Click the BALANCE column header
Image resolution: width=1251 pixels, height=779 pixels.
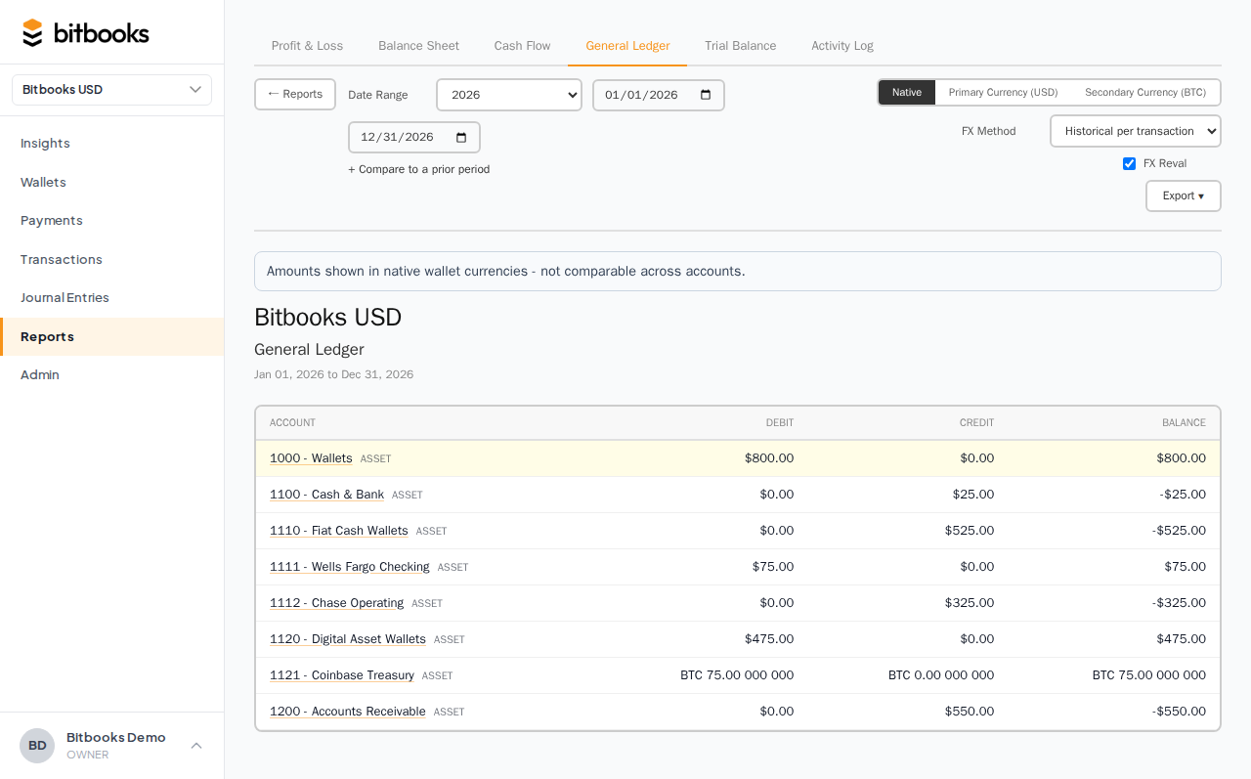(x=1184, y=423)
